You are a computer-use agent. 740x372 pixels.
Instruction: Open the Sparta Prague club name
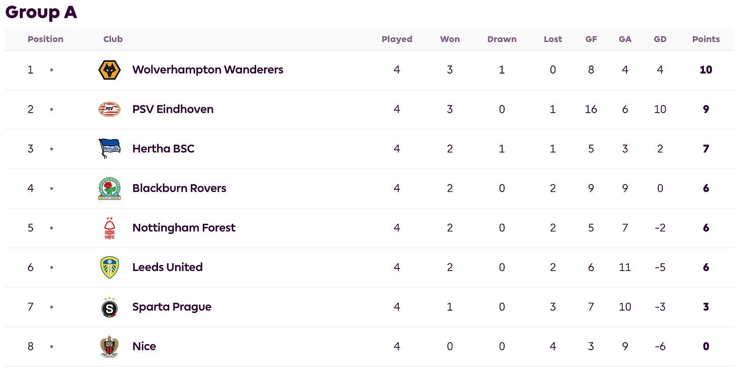pyautogui.click(x=172, y=307)
